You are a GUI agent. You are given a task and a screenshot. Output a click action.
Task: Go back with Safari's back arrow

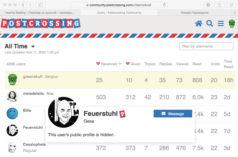23,5
